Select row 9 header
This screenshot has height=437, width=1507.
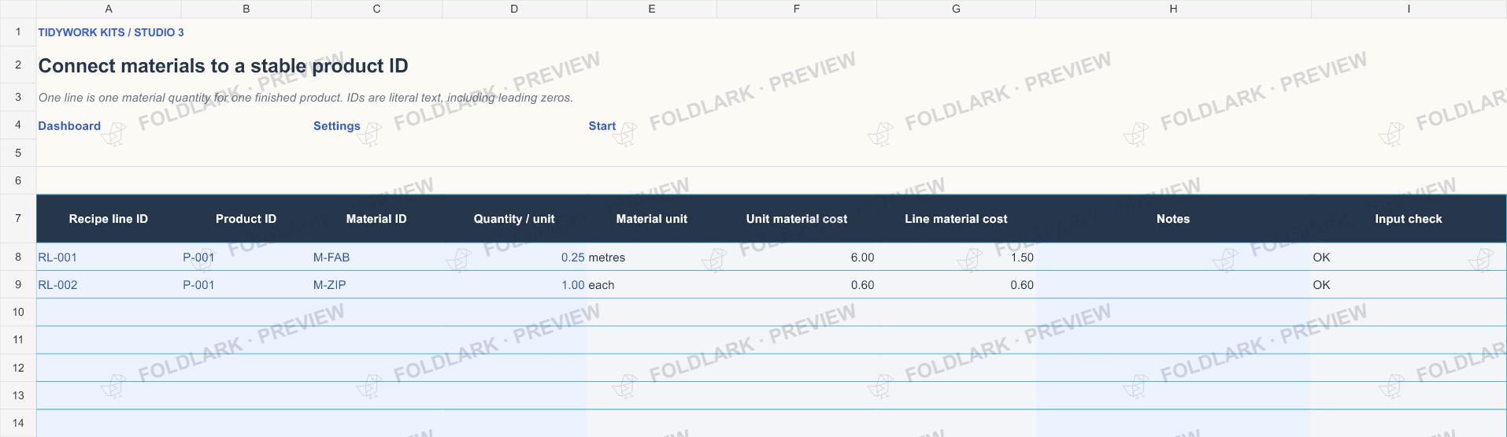click(18, 284)
